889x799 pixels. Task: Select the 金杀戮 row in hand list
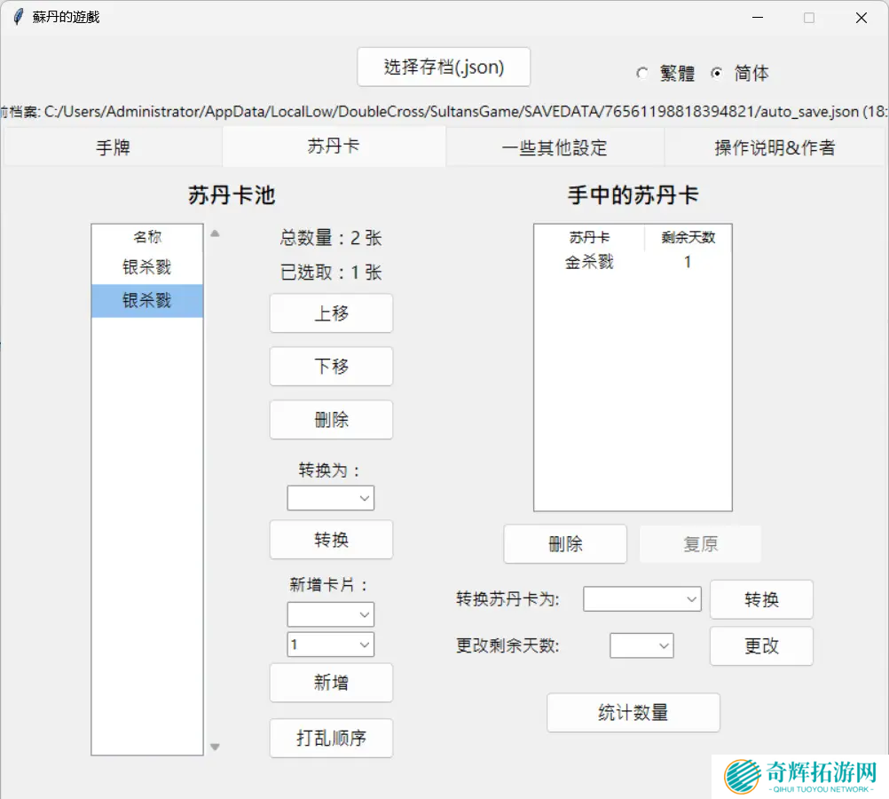point(590,263)
